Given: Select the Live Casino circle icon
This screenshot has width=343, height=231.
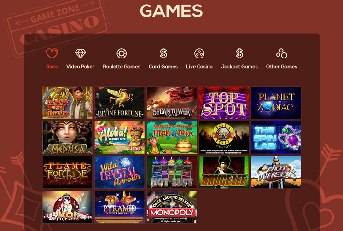Looking at the screenshot, I should pyautogui.click(x=199, y=53).
